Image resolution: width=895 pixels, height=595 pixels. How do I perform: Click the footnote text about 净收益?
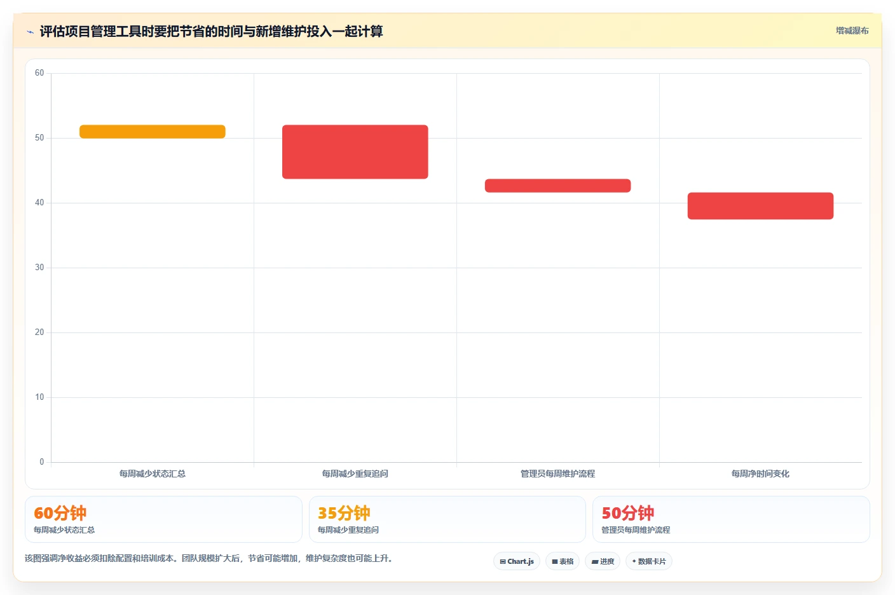tap(208, 558)
